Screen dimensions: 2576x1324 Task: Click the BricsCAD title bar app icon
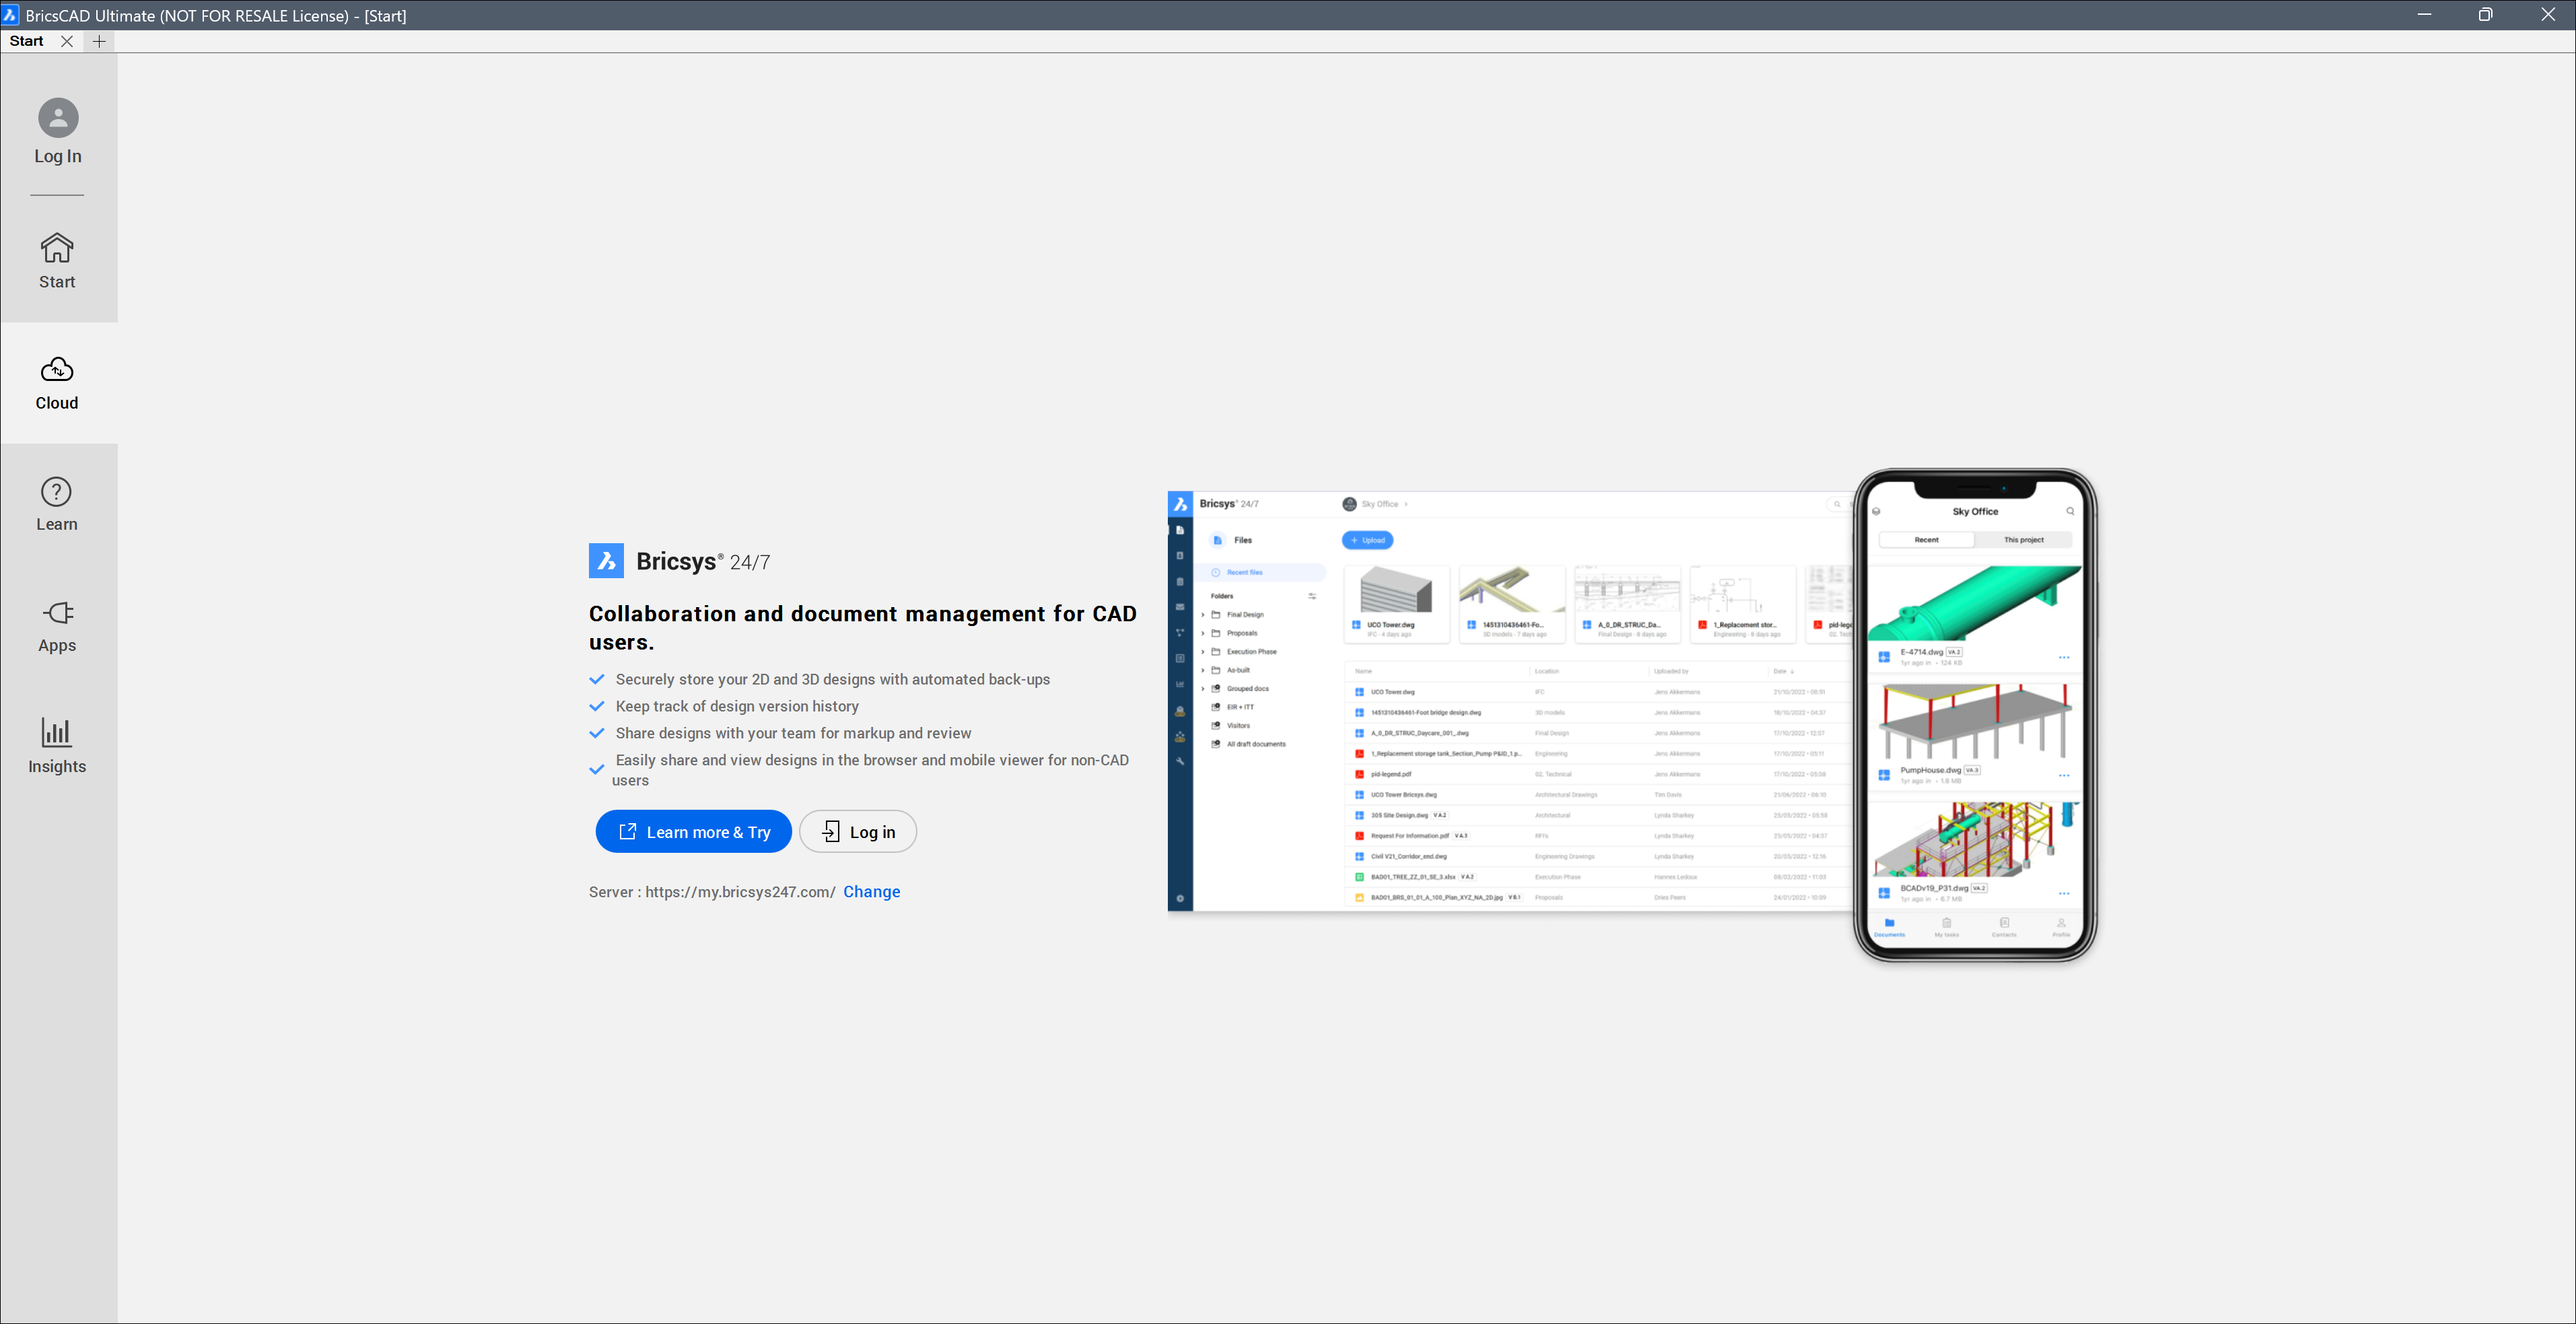click(x=10, y=15)
